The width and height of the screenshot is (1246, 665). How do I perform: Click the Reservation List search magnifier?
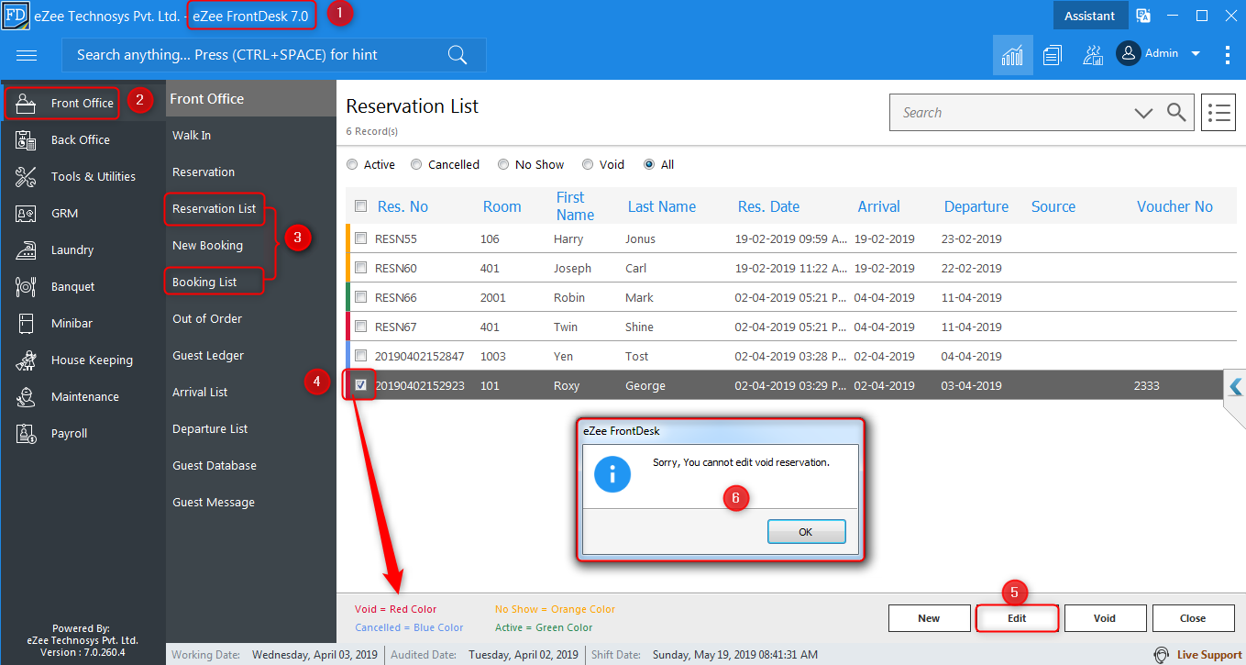click(1176, 113)
